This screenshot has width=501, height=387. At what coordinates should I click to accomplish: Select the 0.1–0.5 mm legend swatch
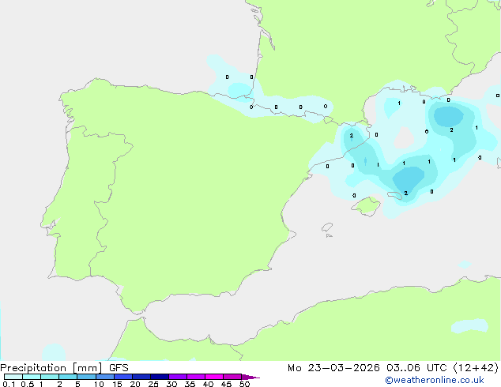(x=13, y=377)
